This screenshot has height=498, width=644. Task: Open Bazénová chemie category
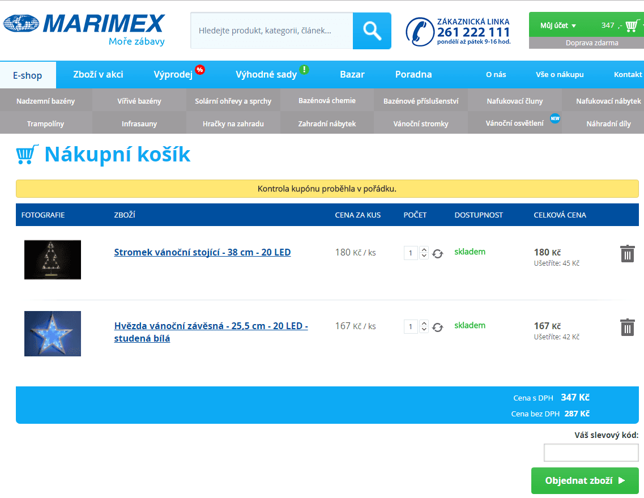tap(327, 101)
